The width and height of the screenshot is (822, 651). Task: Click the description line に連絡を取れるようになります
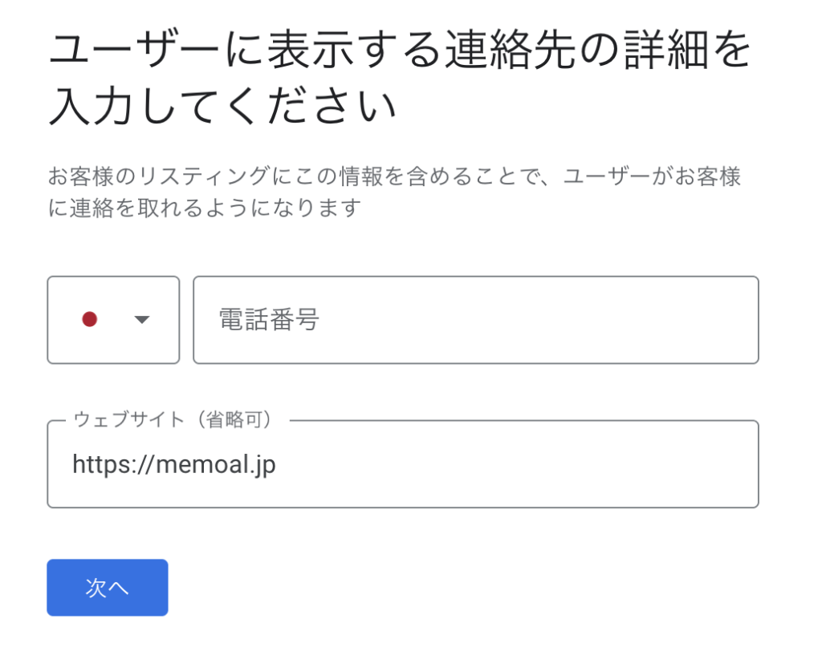pos(205,208)
